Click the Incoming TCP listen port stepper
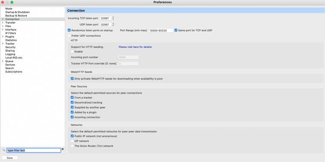 point(113,18)
